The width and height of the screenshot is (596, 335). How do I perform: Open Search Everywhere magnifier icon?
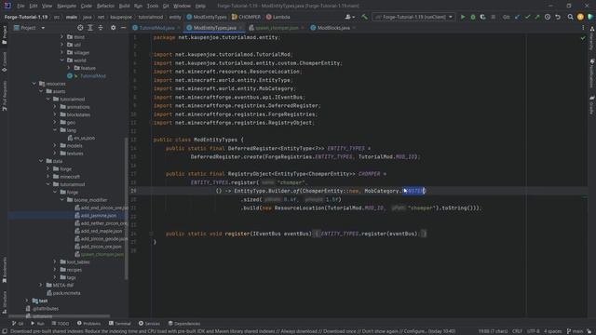click(x=570, y=17)
